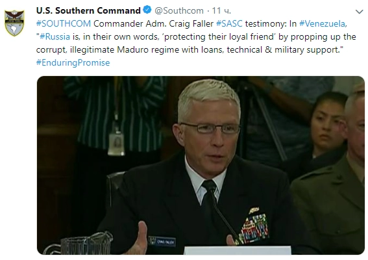The height and width of the screenshot is (260, 368).
Task: Open the U.S. Southern Command profile avatar
Action: pos(14,23)
